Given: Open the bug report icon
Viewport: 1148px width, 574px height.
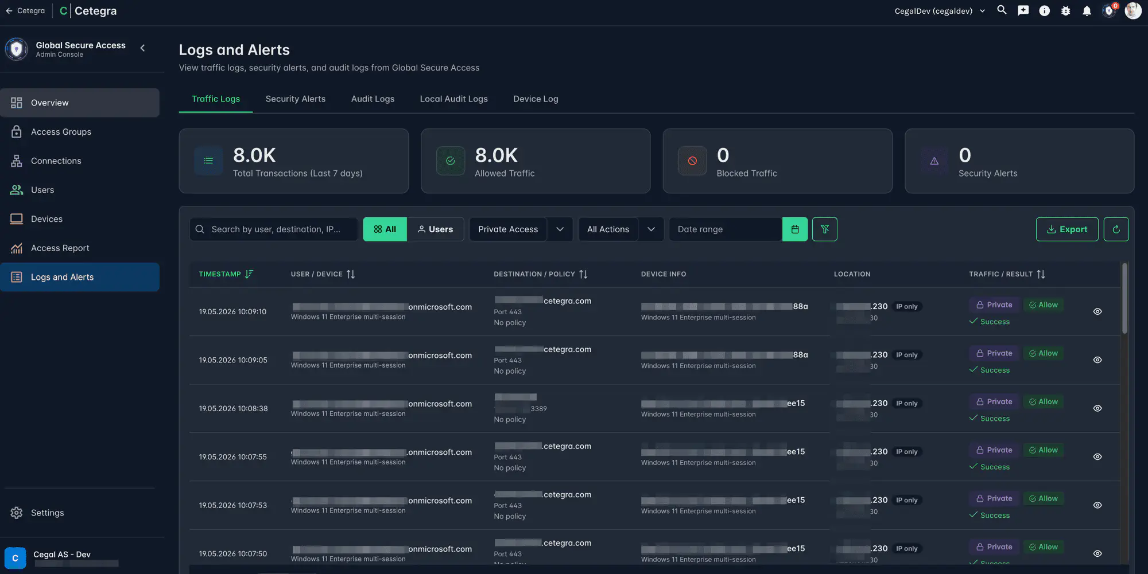Looking at the screenshot, I should [1065, 11].
